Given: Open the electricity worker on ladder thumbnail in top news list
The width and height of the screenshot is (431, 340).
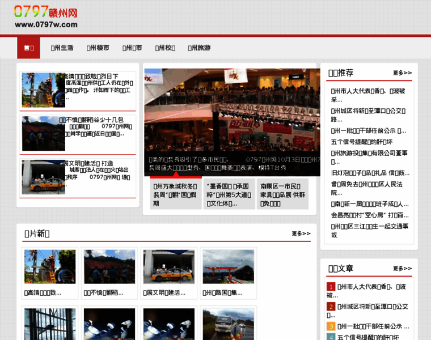Looking at the screenshot, I should click(44, 90).
